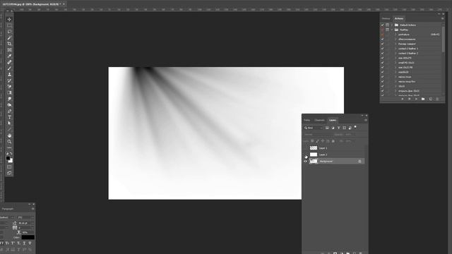This screenshot has height=254, width=452.
Task: Open the Edit Toolbar three-dots button
Action: point(9,147)
